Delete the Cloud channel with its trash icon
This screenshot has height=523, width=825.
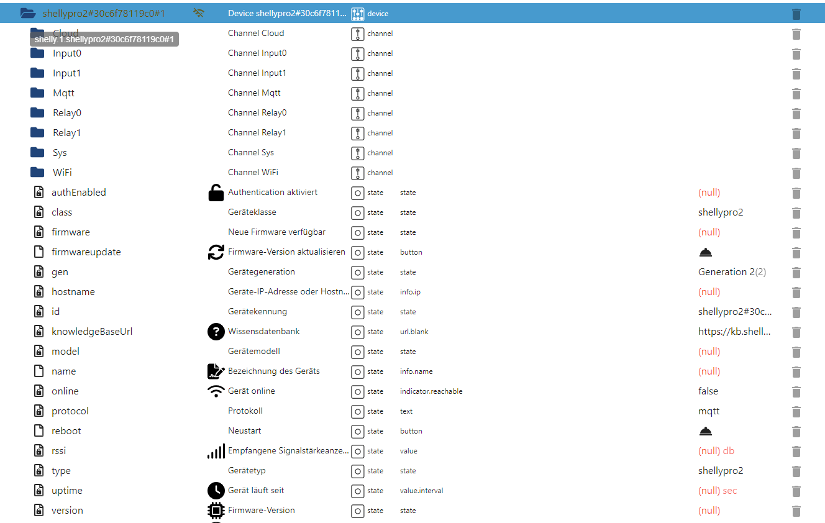[796, 34]
